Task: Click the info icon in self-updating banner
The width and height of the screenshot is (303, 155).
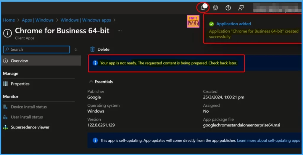Action: point(95,140)
